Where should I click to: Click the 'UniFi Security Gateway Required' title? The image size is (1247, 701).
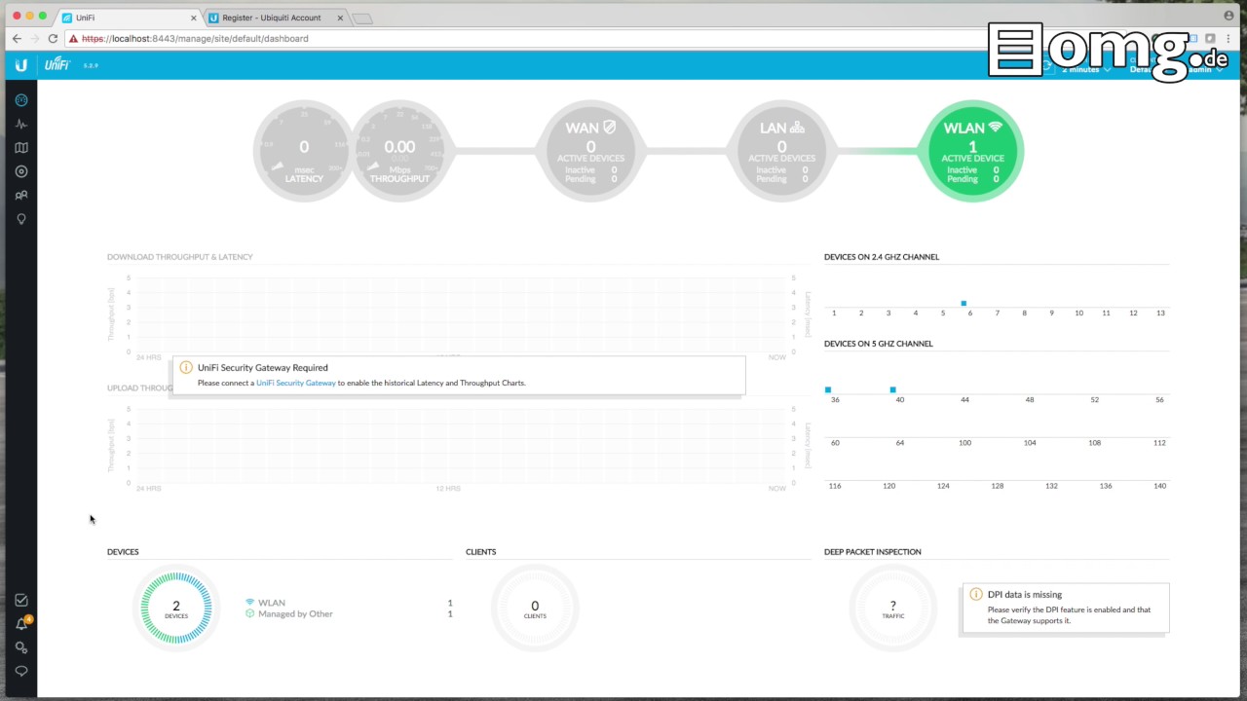click(263, 368)
